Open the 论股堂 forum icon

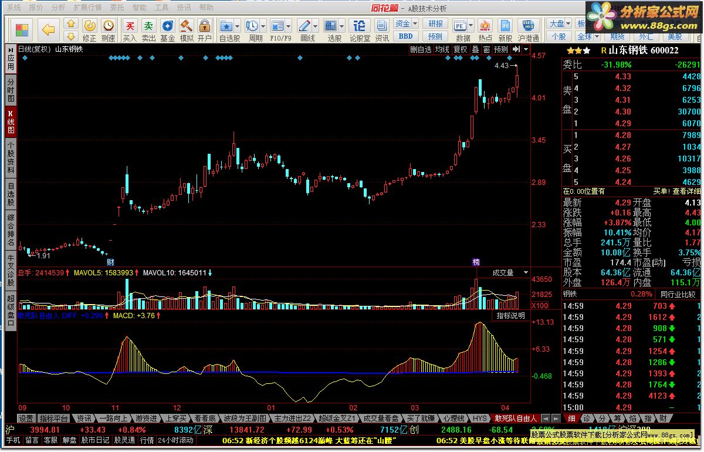(360, 26)
